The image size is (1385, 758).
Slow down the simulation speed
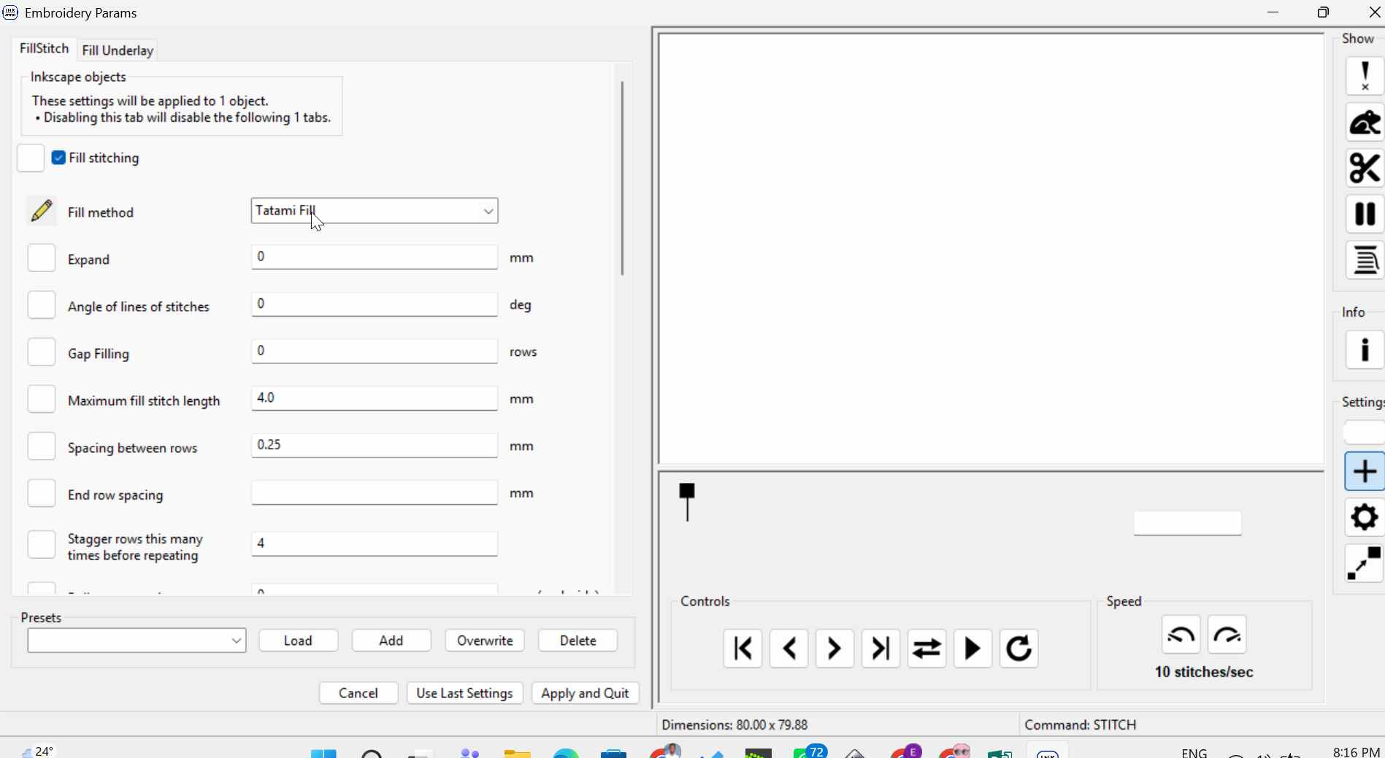click(1181, 635)
